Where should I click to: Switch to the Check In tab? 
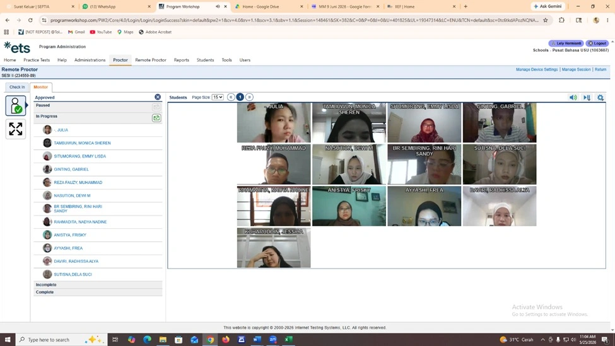17,87
